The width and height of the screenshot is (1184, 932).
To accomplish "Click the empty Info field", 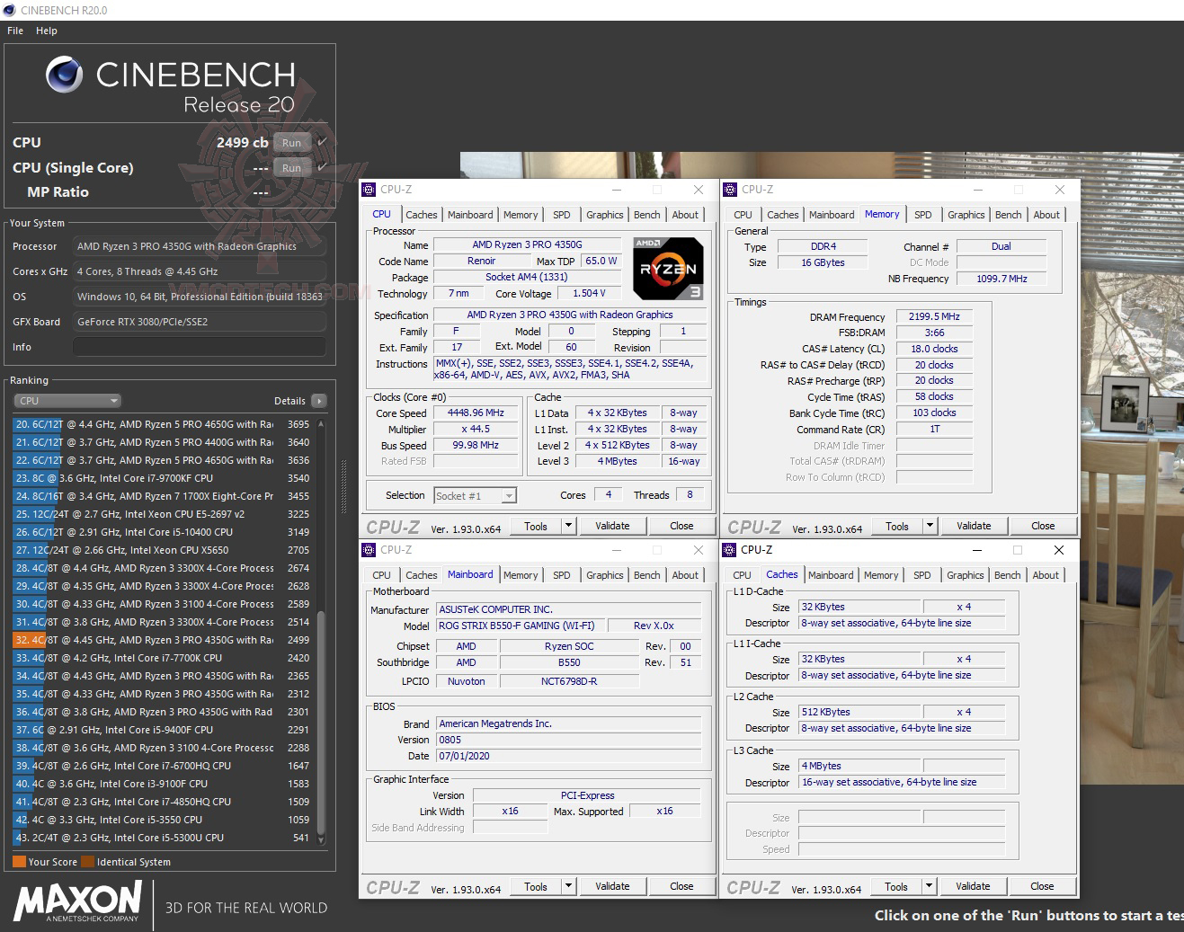I will coord(200,347).
